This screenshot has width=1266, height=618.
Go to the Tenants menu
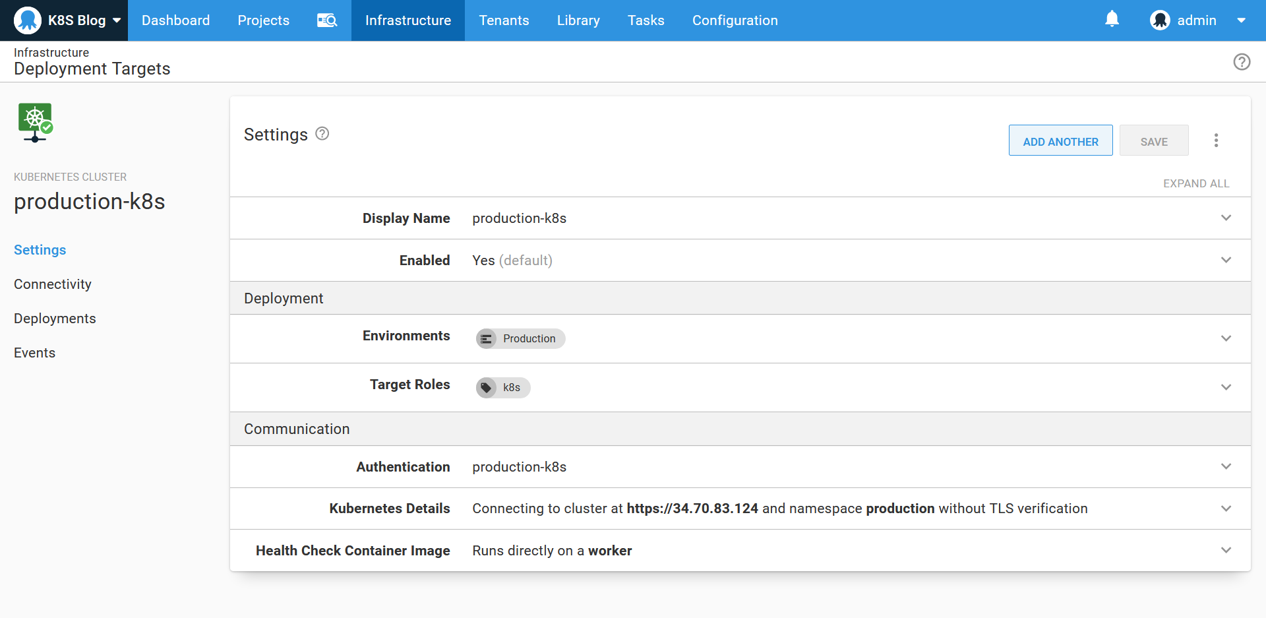[x=504, y=20]
